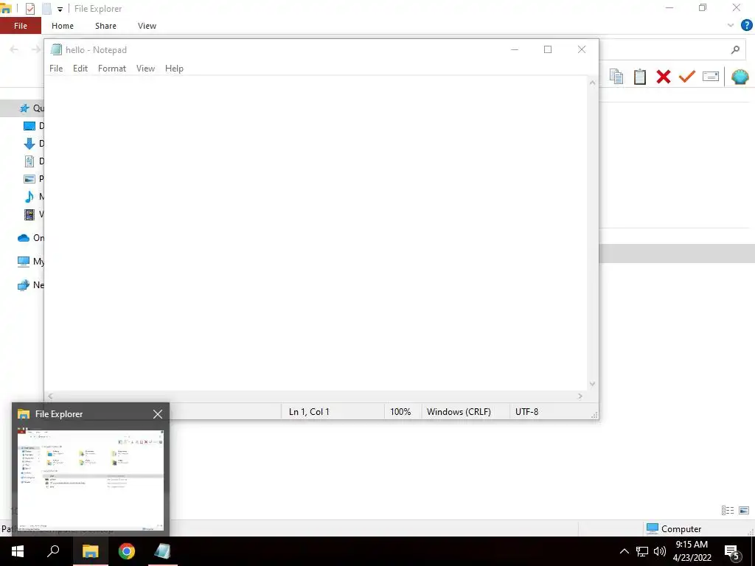Click 'Computer' in File Explorer status bar

tap(674, 528)
